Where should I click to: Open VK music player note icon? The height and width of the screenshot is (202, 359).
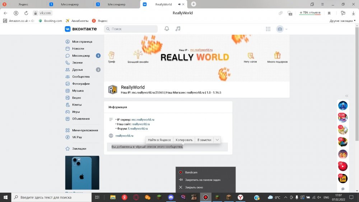(x=178, y=29)
